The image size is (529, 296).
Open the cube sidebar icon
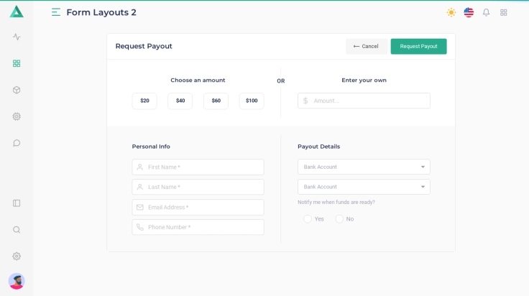coord(17,90)
